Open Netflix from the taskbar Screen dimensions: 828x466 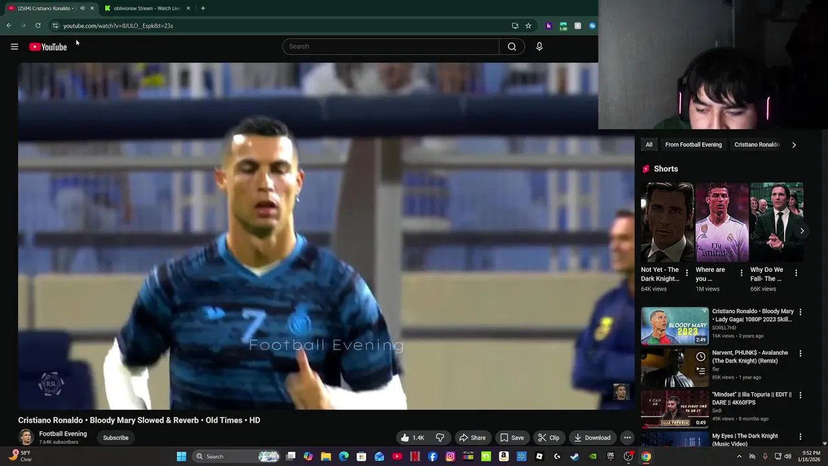click(x=415, y=457)
